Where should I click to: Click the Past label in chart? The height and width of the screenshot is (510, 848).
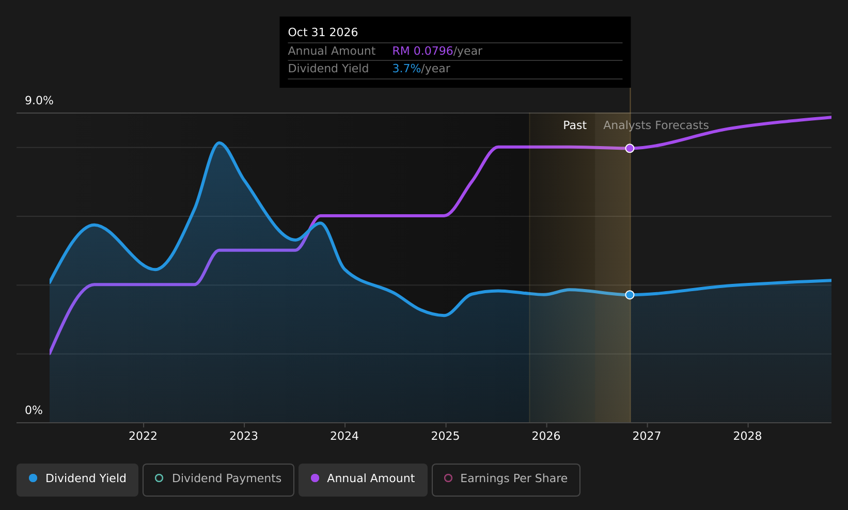575,125
